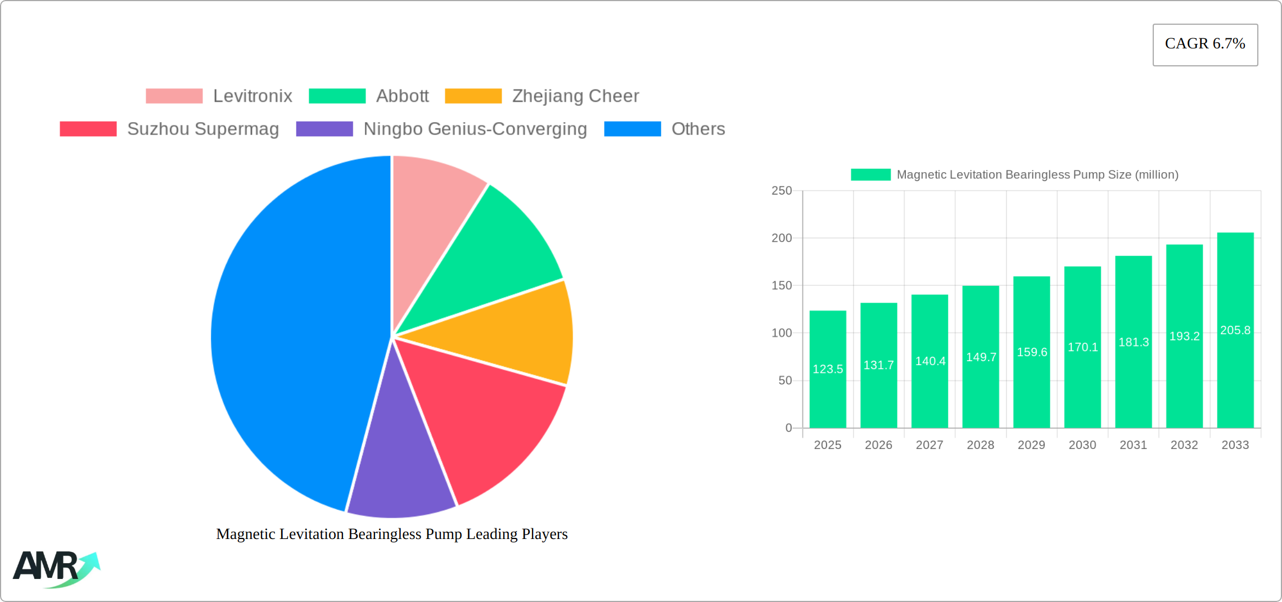Click the Suzhou Supermag legend color swatch
The width and height of the screenshot is (1282, 602).
[88, 129]
